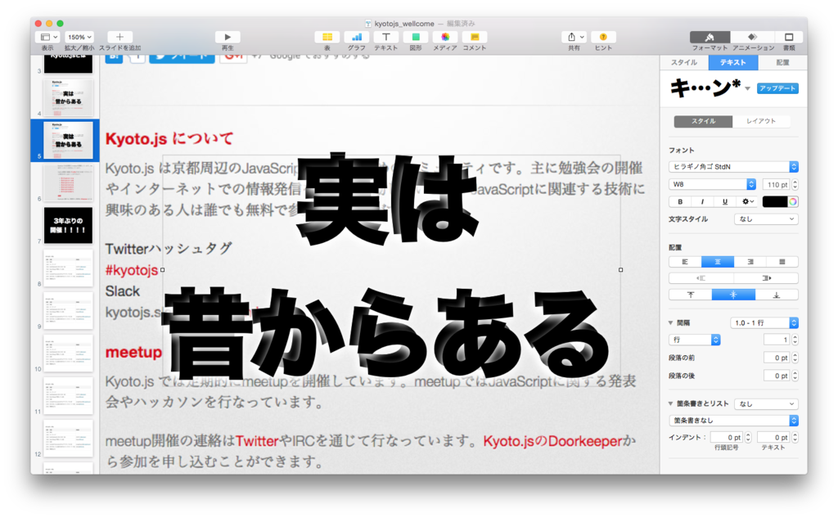Open the メディア media browser icon
Screen dimensions: 838x518
click(x=444, y=37)
